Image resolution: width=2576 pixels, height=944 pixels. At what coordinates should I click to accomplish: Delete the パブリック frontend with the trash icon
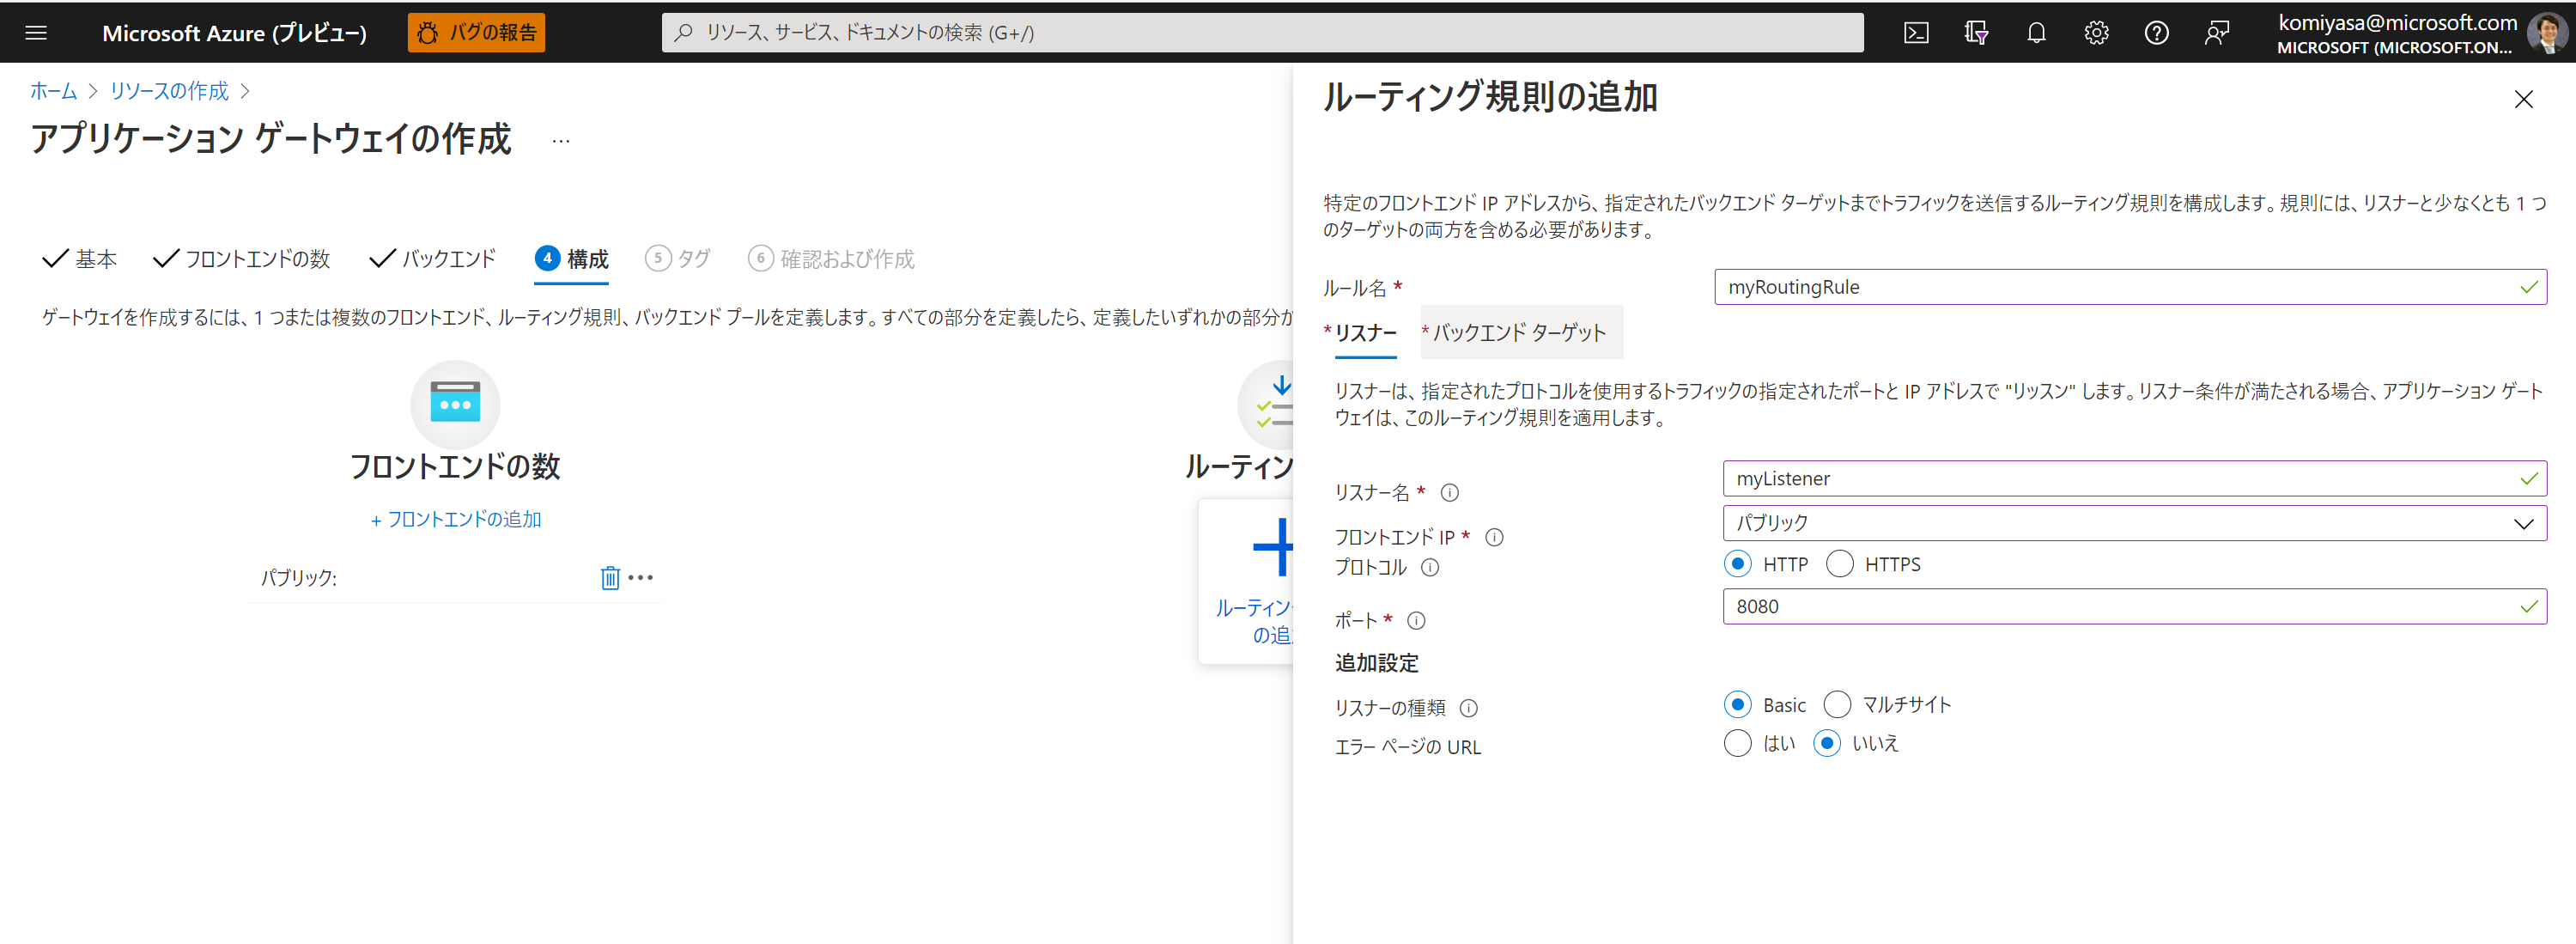pos(609,577)
